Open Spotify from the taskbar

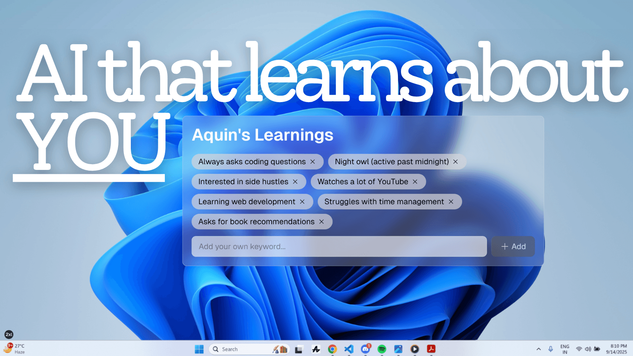382,349
